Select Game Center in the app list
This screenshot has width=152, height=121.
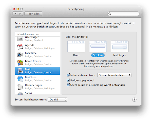(x=37, y=63)
